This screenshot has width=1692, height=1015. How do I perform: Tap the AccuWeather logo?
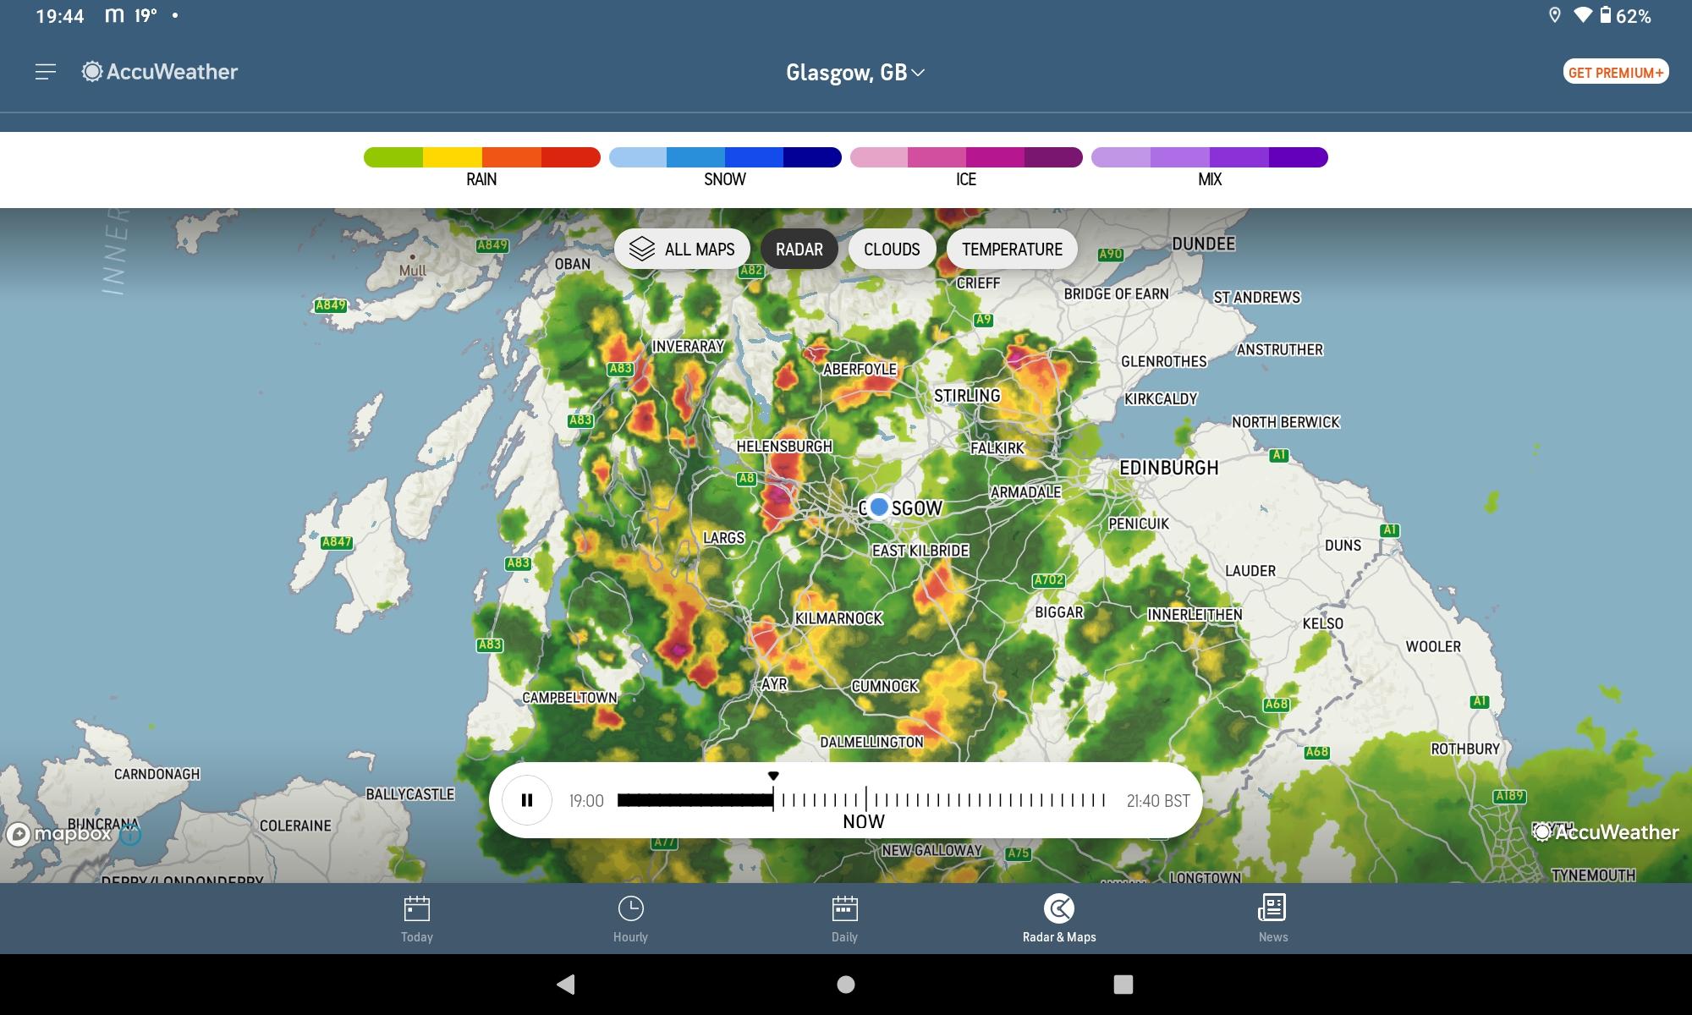(x=160, y=72)
